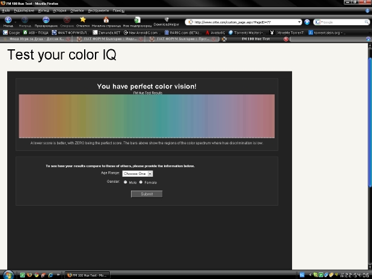Viewport: 372px width, 279px height.
Task: Click the Forward navigation arrow icon
Action: click(25, 20)
